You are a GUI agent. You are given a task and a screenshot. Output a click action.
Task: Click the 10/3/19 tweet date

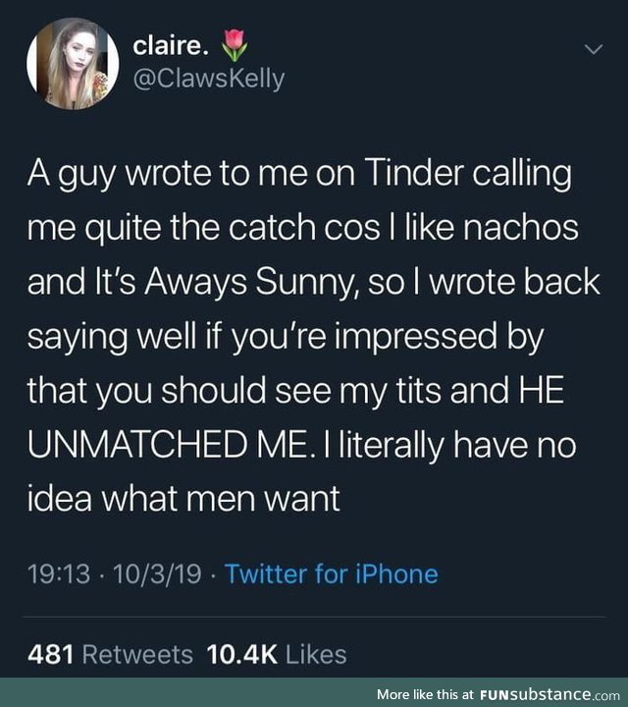pyautogui.click(x=157, y=574)
